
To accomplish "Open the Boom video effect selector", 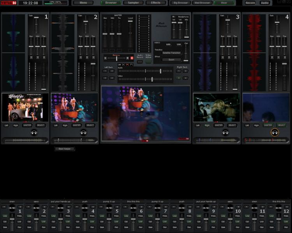I will click(171, 60).
